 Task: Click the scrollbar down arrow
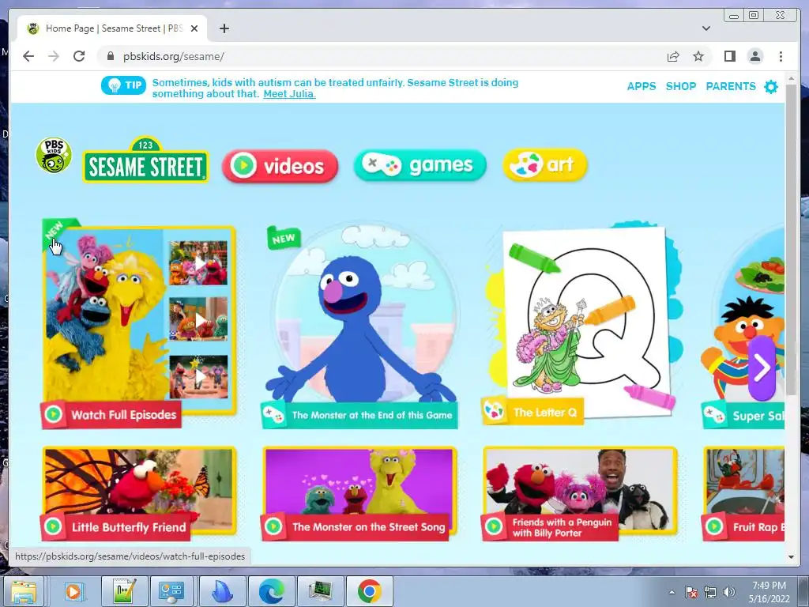(x=791, y=557)
